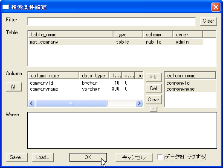Select the 'public' schema cell

[x=153, y=42]
